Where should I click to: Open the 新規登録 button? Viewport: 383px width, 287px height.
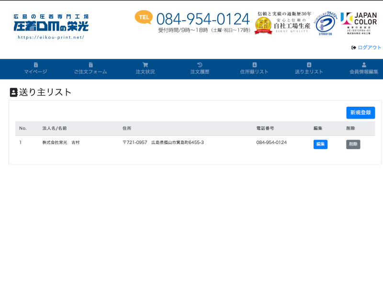360,112
